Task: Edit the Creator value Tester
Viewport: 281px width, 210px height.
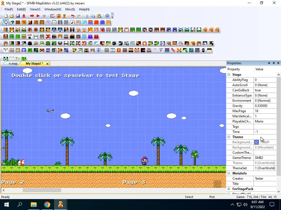Action: click(265, 178)
